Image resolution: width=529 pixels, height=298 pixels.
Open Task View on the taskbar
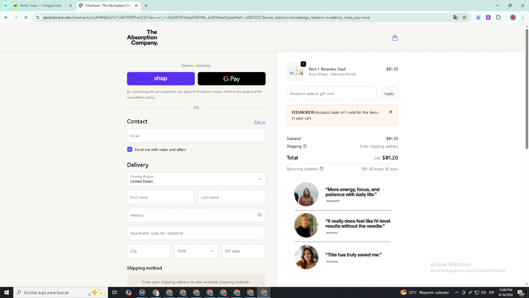pos(115,292)
